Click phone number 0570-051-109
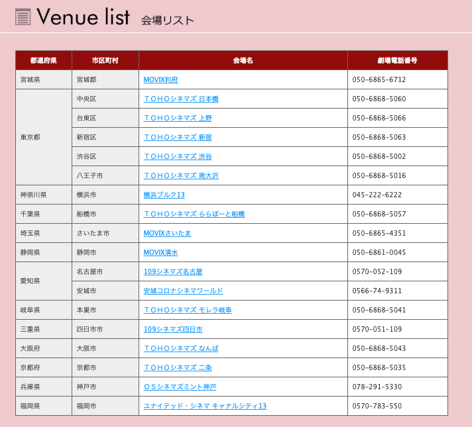The image size is (472, 427). (x=377, y=329)
